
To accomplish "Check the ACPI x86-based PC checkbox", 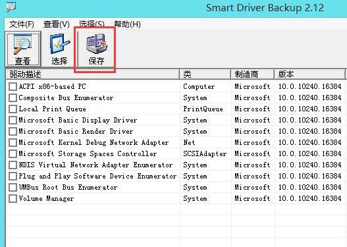I will click(13, 86).
